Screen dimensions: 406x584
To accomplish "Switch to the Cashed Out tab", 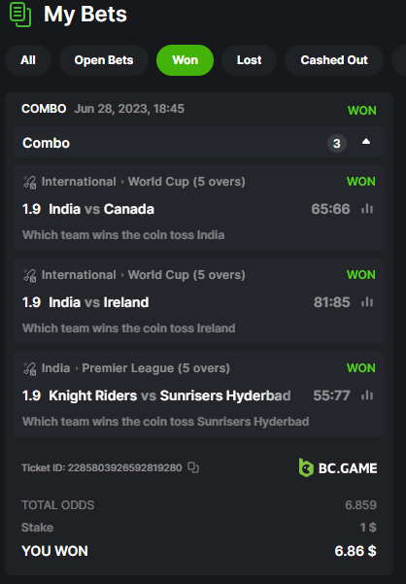I will [334, 60].
